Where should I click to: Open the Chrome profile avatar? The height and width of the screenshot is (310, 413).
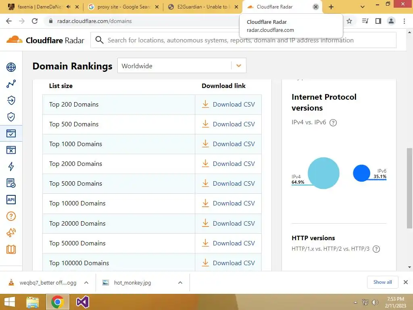[391, 21]
